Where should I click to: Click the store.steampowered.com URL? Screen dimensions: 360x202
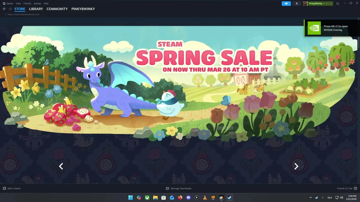coord(23,14)
